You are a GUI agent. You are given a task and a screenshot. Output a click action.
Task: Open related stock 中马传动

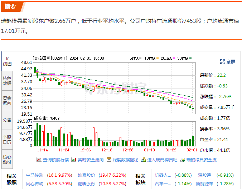click(35, 175)
